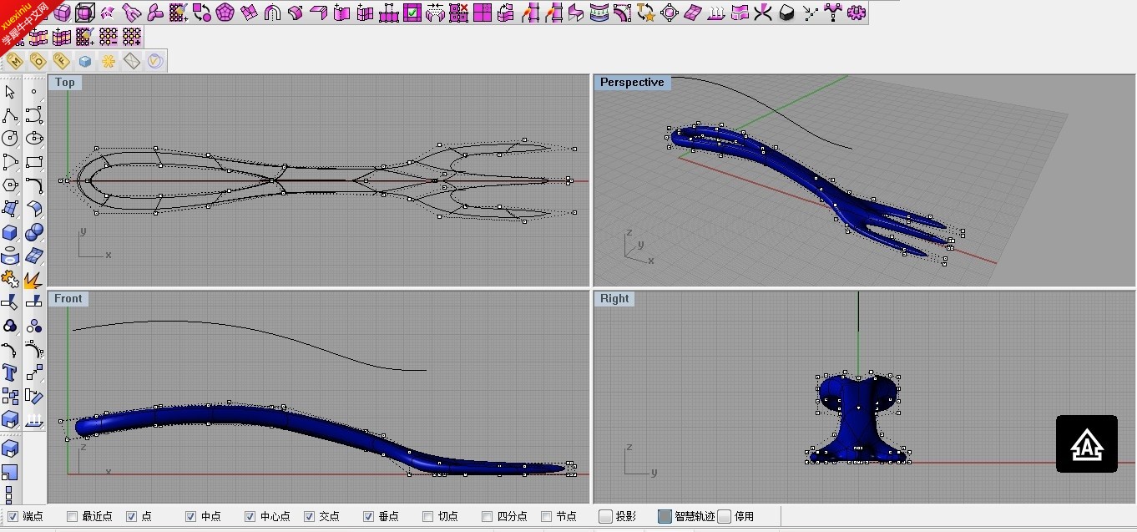Open the Top viewport title menu

pyautogui.click(x=65, y=82)
